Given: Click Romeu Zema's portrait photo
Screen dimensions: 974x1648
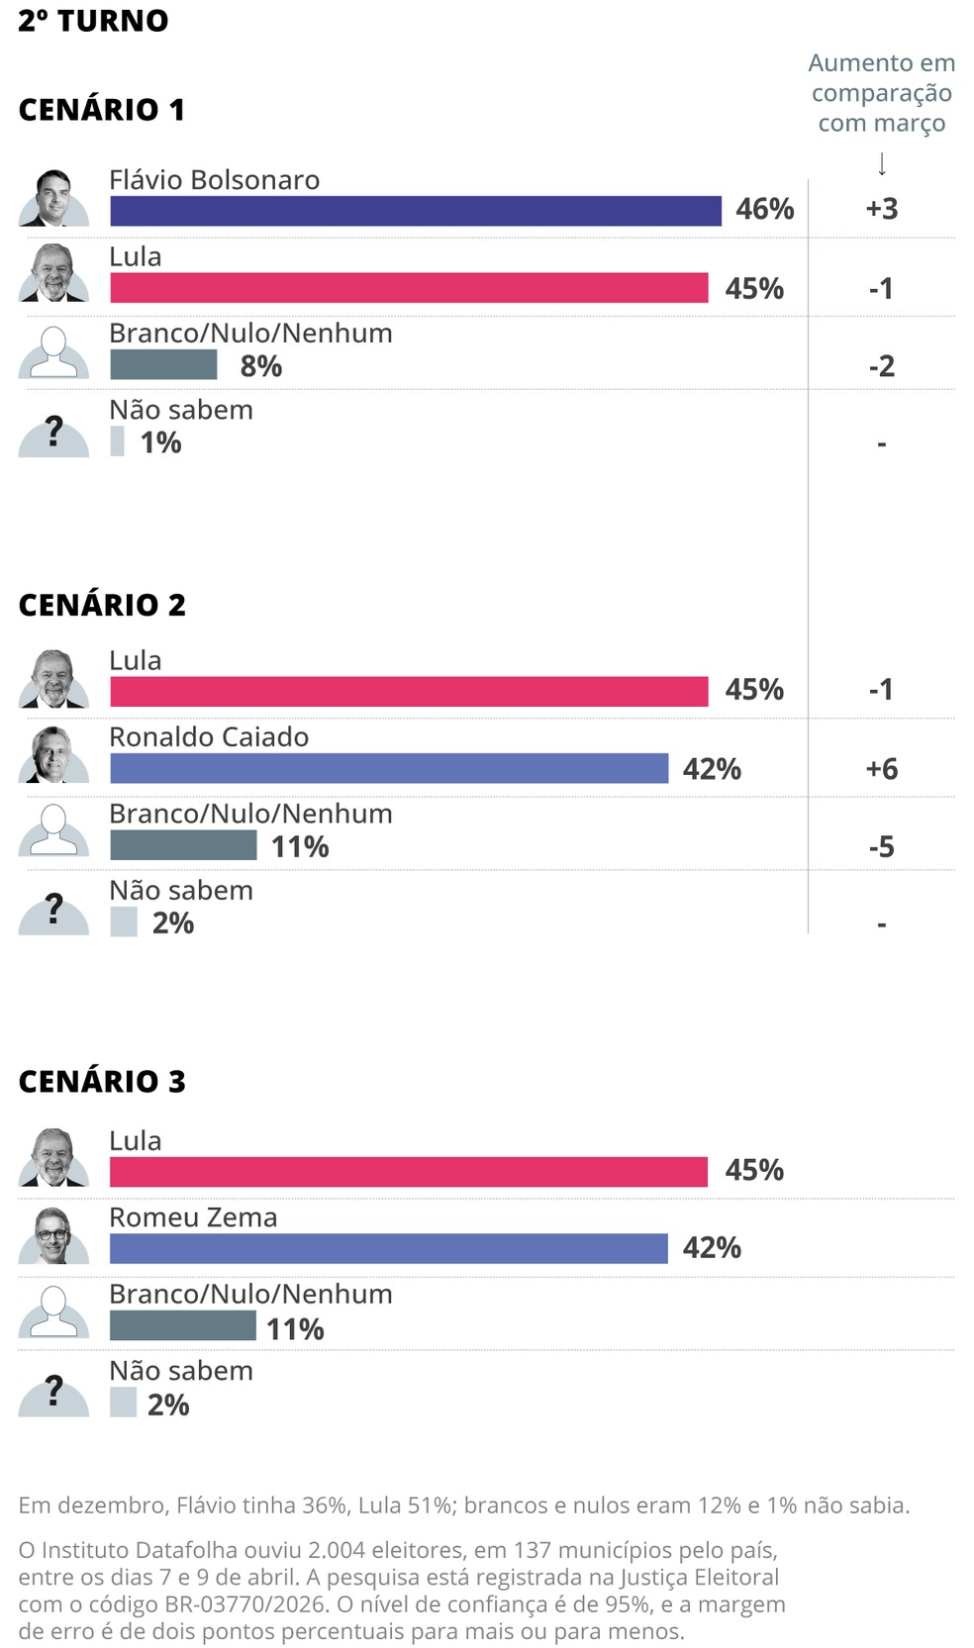Looking at the screenshot, I should pos(53,1236).
